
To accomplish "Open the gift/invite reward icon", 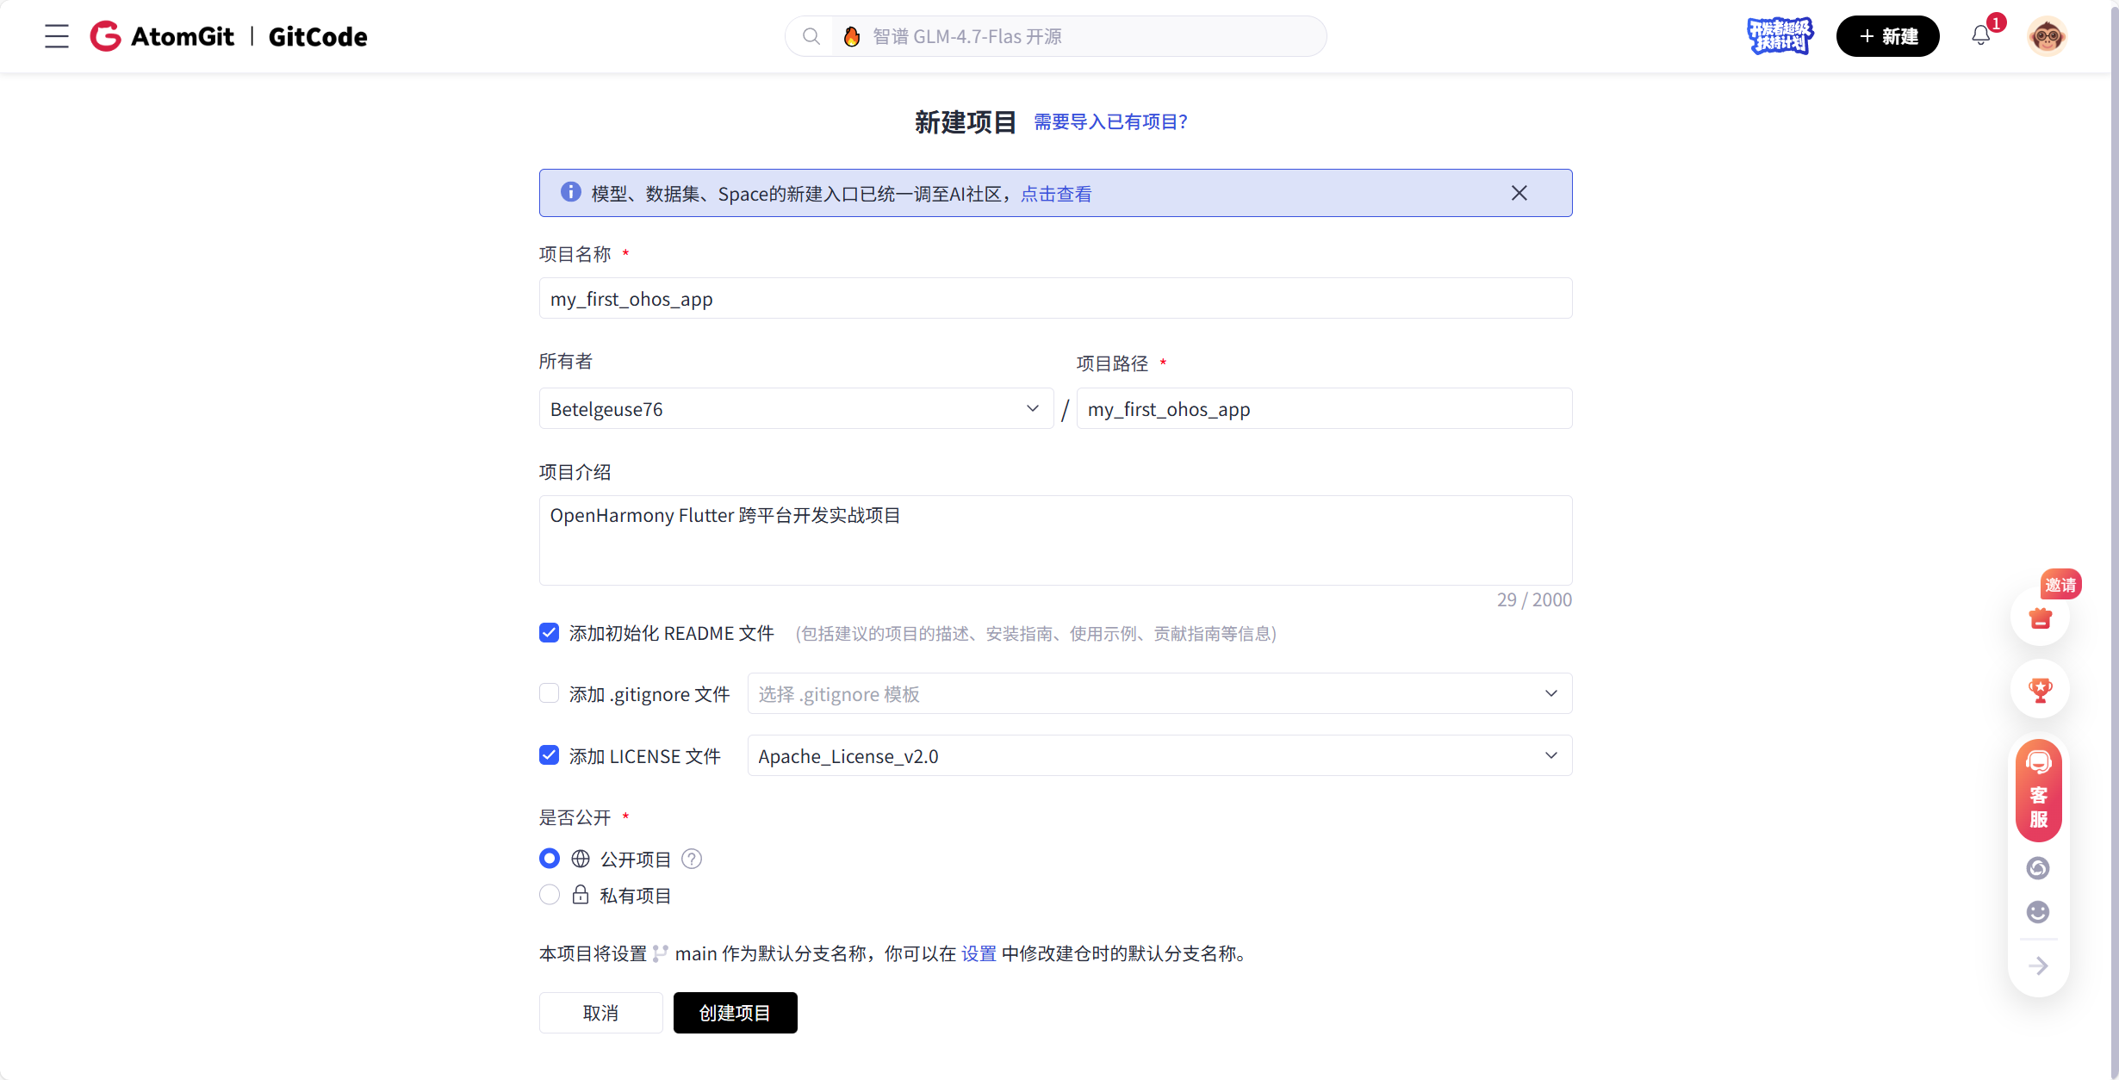I will click(x=2039, y=618).
